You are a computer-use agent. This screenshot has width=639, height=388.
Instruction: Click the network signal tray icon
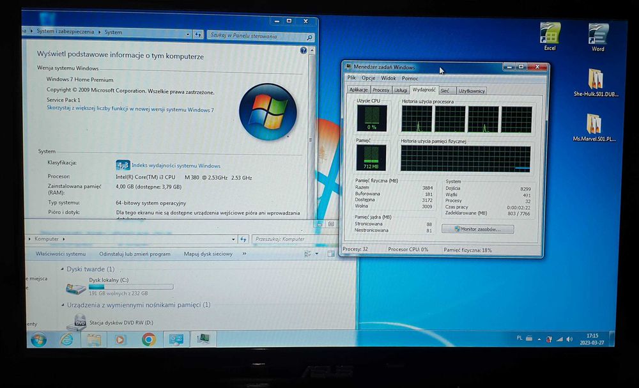(x=560, y=339)
